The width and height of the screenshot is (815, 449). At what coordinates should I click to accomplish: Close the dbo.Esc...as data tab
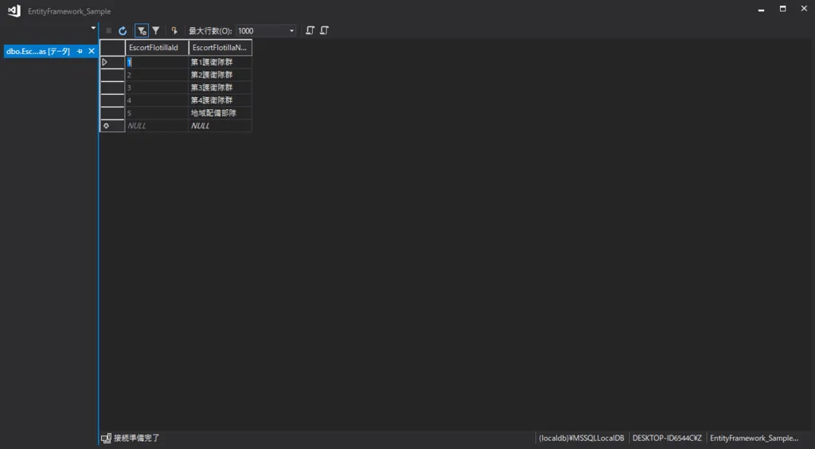[x=92, y=51]
